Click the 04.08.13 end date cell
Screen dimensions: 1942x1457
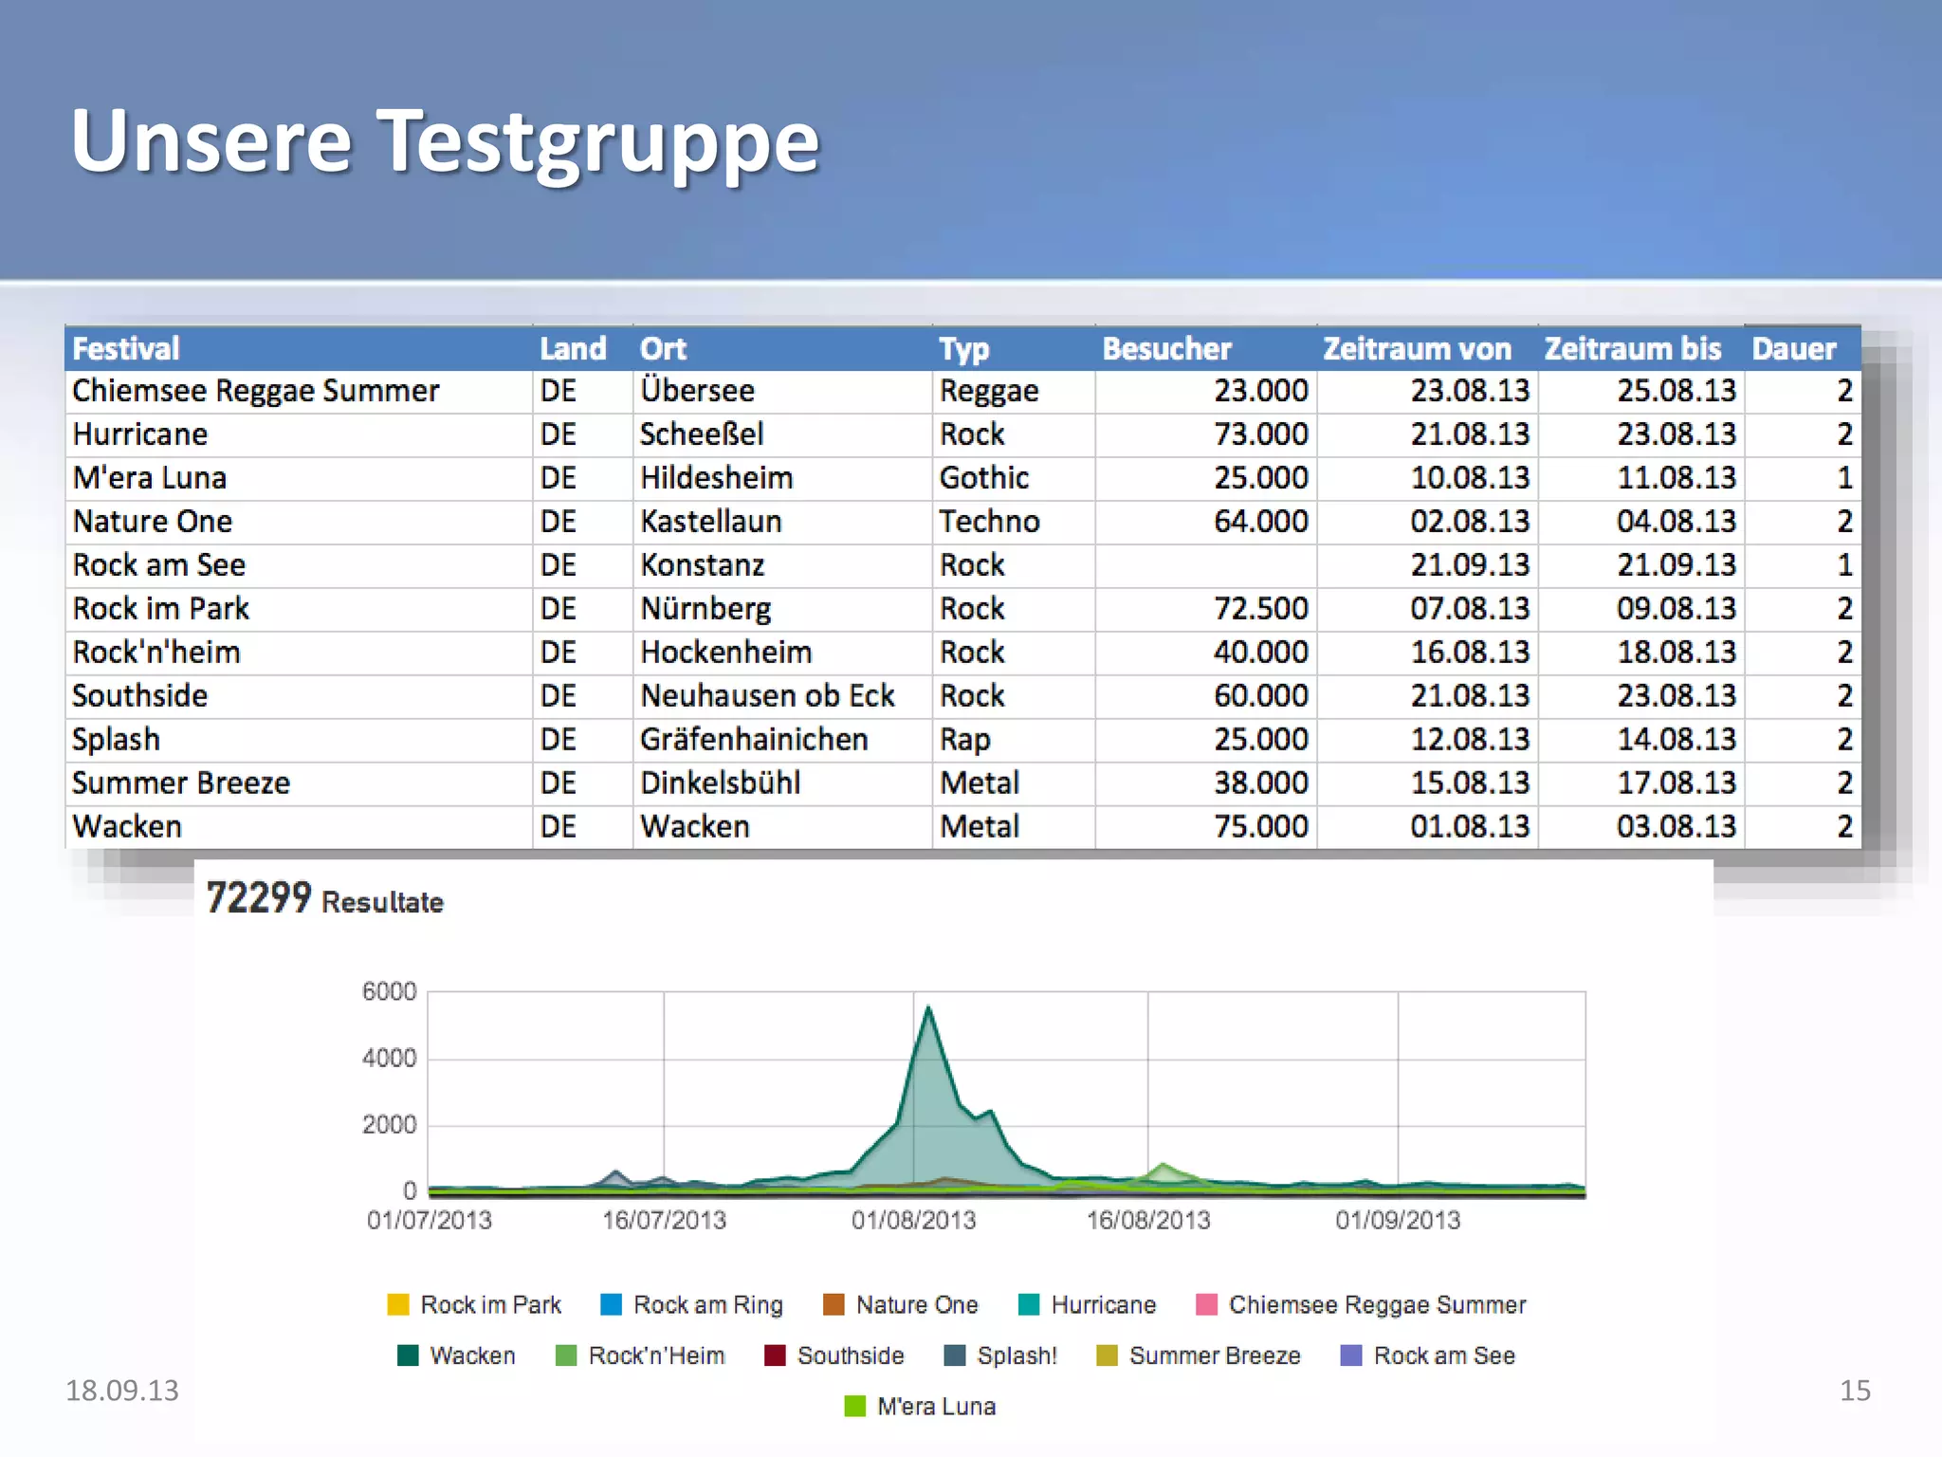[x=1641, y=522]
